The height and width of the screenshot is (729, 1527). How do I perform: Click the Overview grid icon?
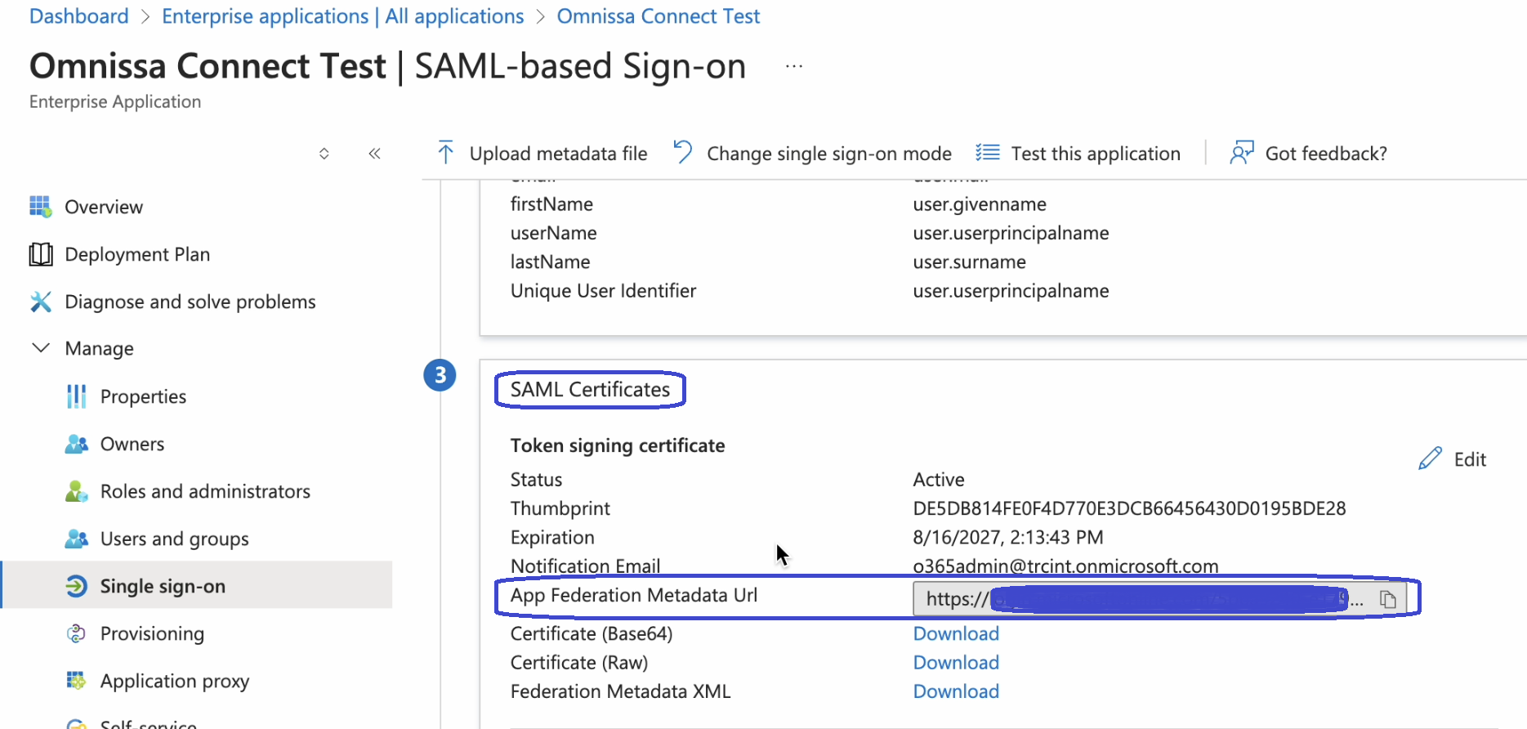click(41, 207)
